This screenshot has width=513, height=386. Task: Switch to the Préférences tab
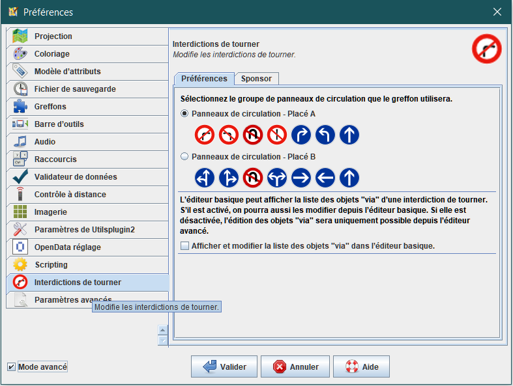point(204,79)
